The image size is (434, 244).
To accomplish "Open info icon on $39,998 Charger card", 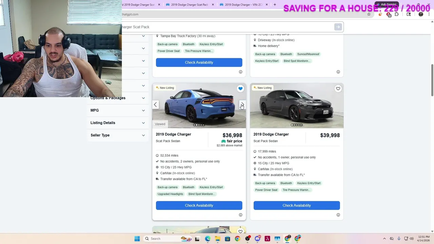I will pos(338,215).
